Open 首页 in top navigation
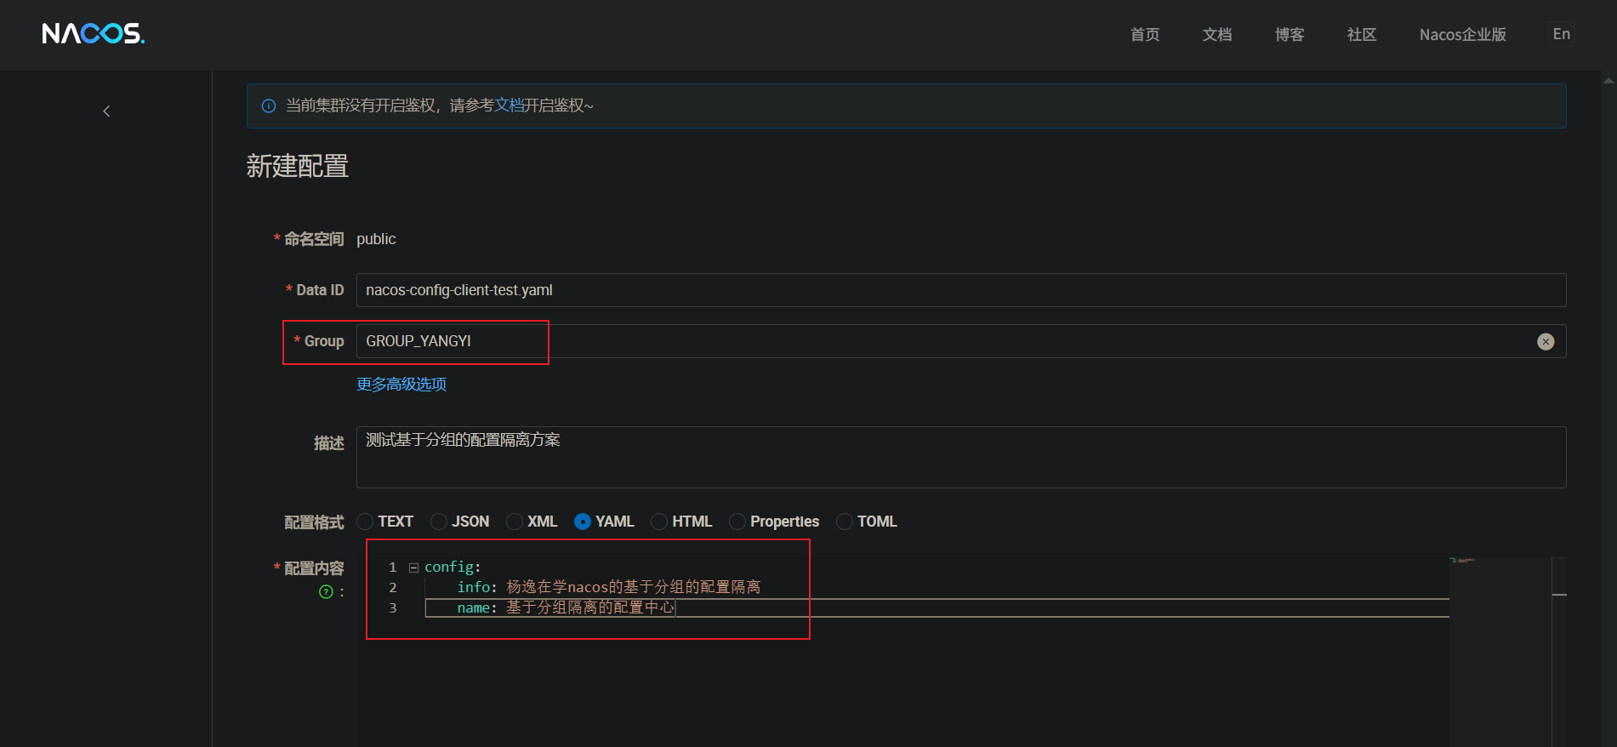Viewport: 1617px width, 747px height. coord(1144,35)
